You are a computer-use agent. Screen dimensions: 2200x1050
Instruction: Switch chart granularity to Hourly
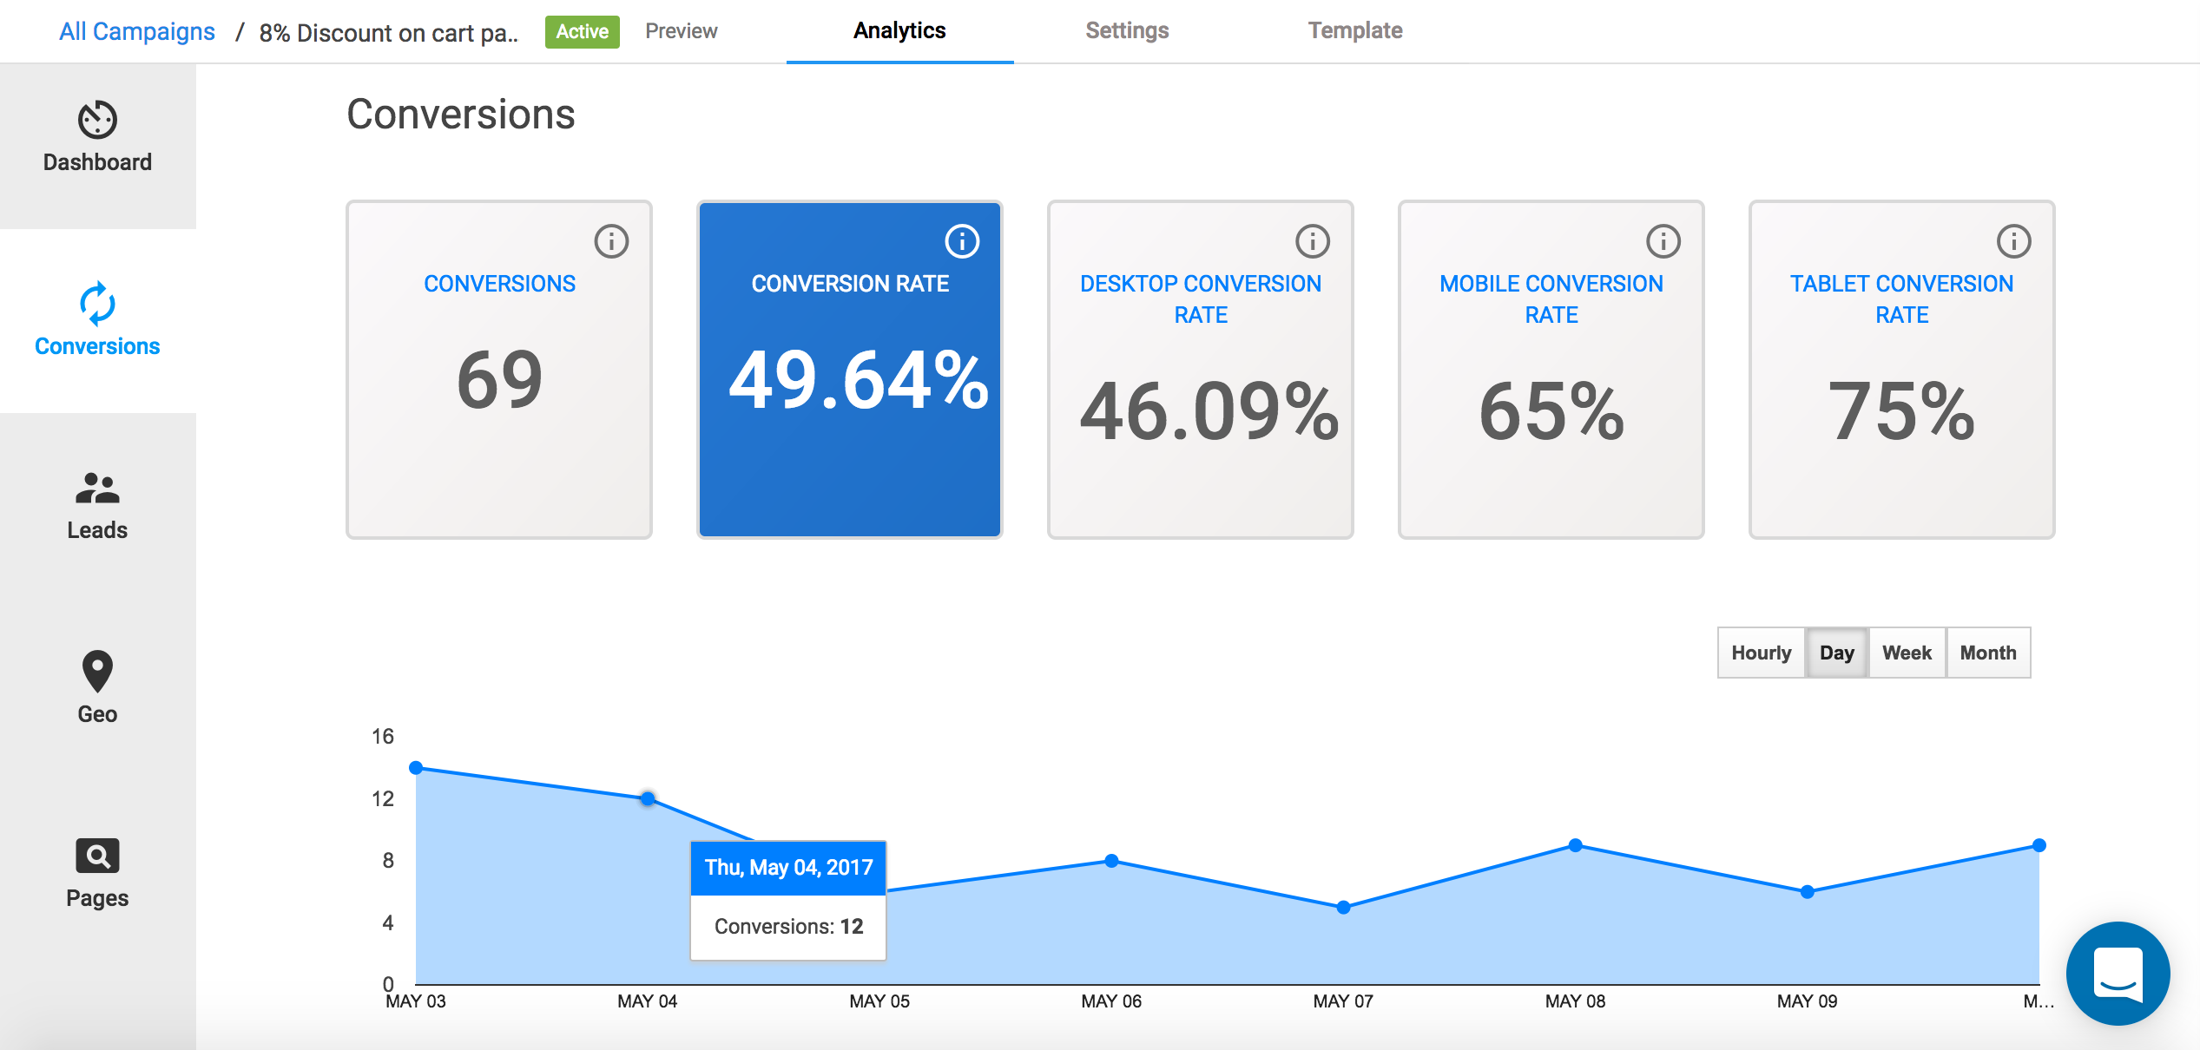click(1761, 653)
